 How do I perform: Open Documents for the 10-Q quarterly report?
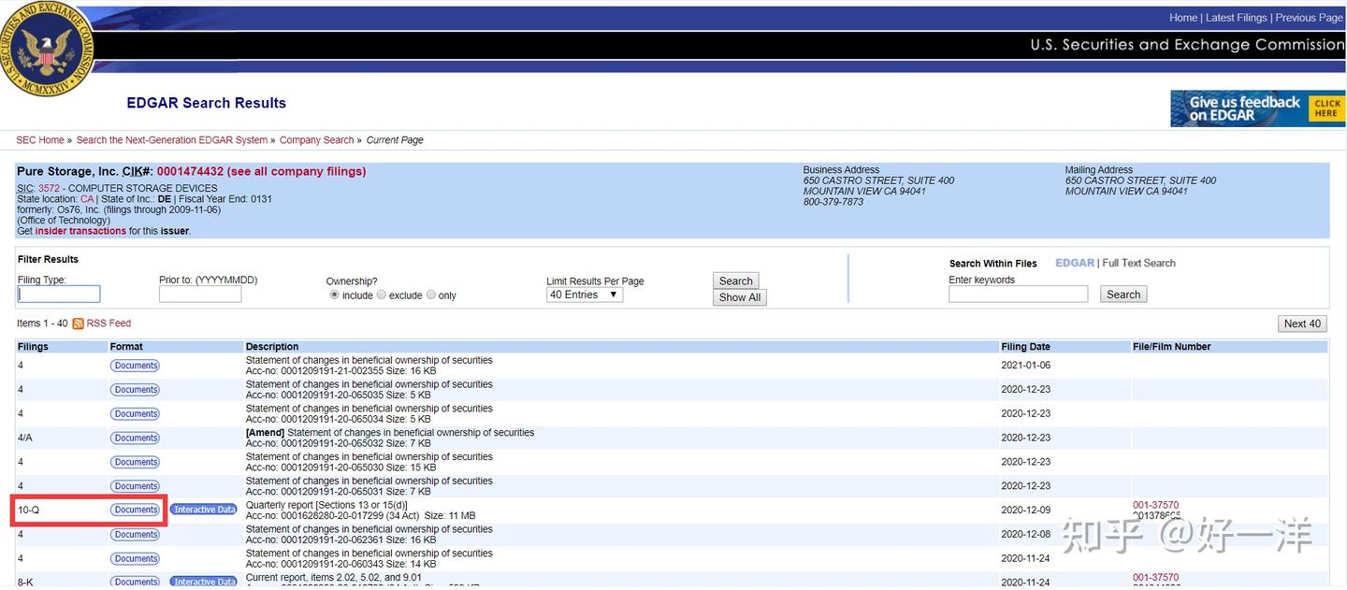pos(135,511)
